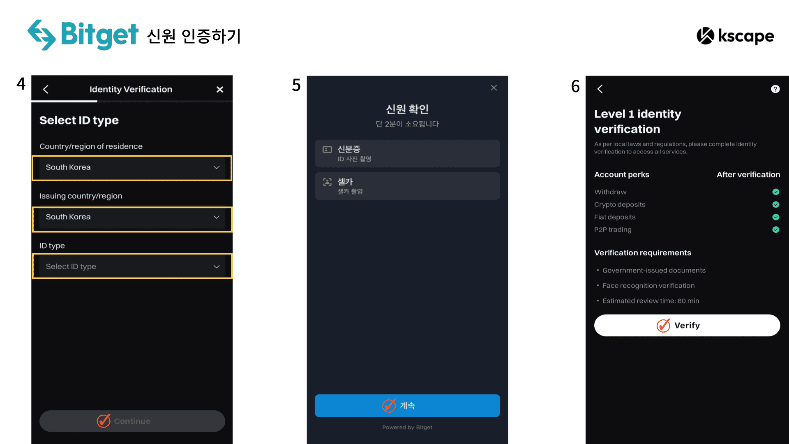Viewport: 789px width, 444px height.
Task: Click the ID photo capture icon
Action: [326, 149]
